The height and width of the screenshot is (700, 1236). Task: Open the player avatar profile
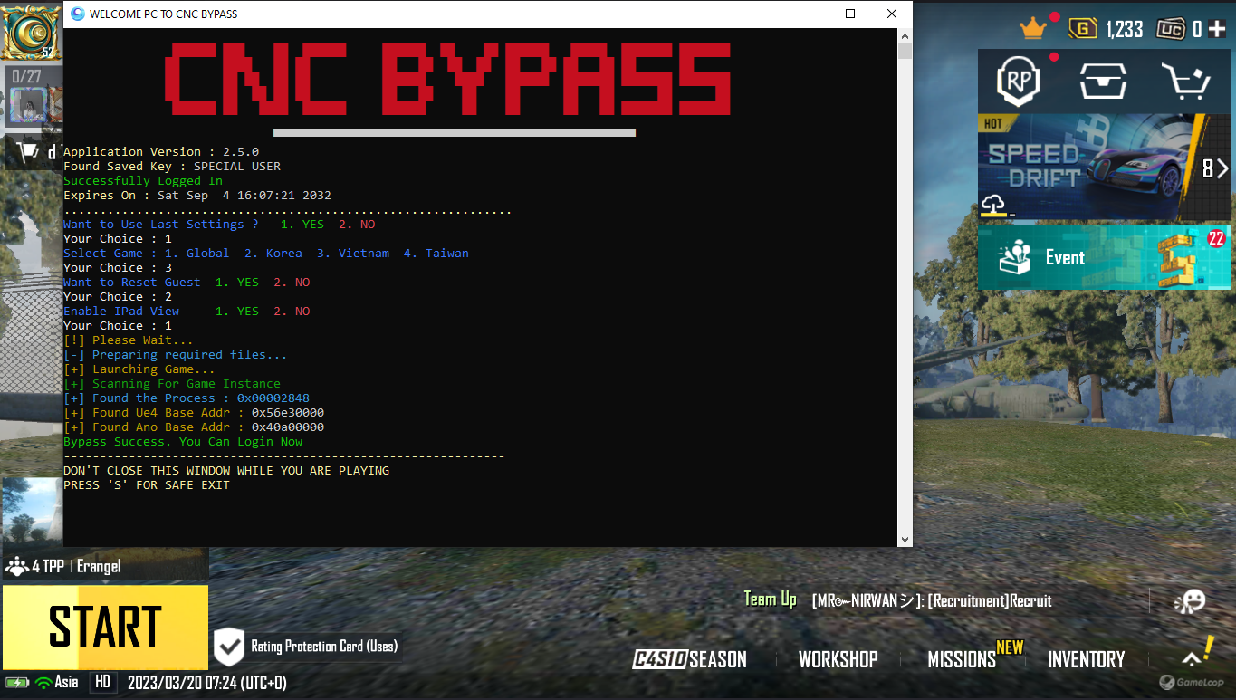pyautogui.click(x=29, y=31)
